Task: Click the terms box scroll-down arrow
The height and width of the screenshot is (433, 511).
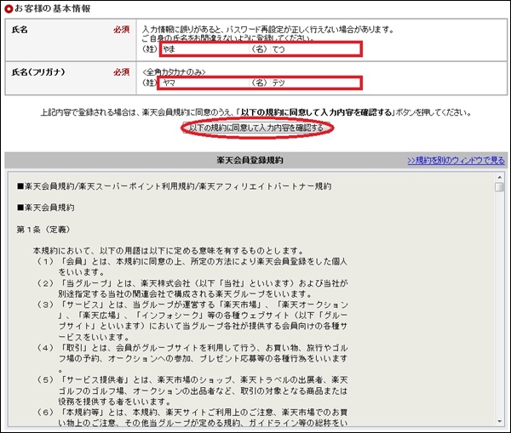Action: tap(499, 421)
